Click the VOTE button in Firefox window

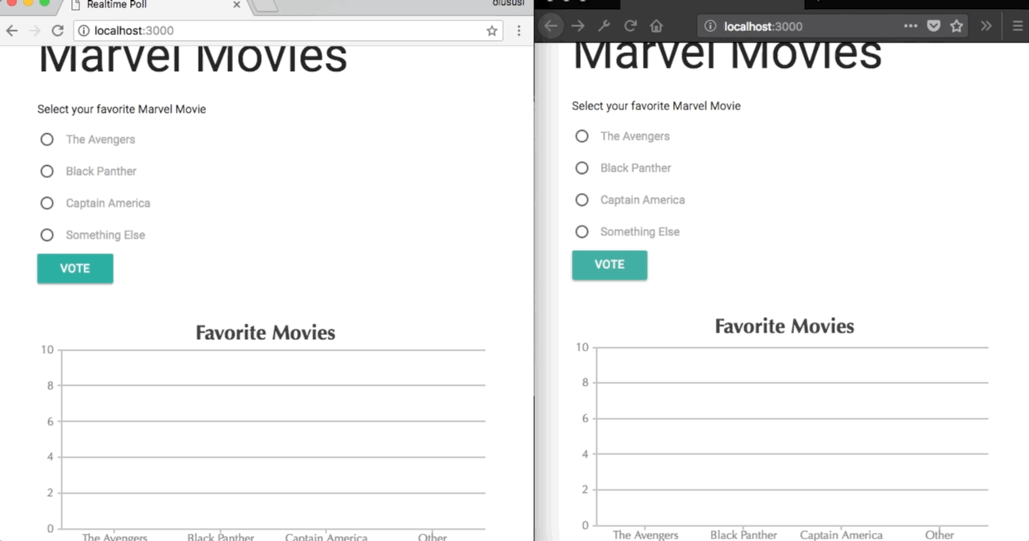609,265
